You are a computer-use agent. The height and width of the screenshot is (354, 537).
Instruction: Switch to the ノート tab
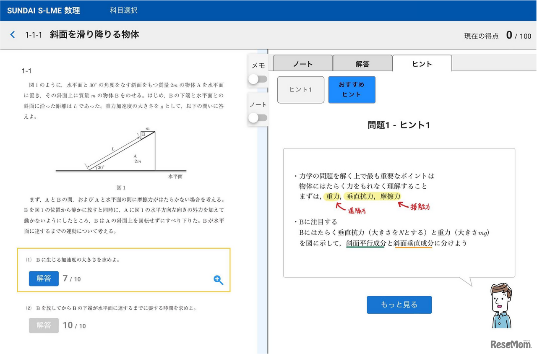(x=302, y=64)
